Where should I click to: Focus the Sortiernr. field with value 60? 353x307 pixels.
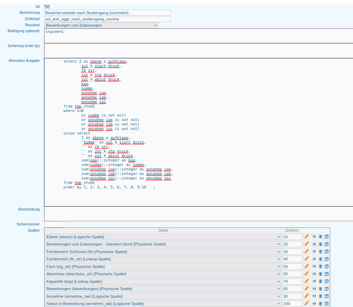point(292,274)
